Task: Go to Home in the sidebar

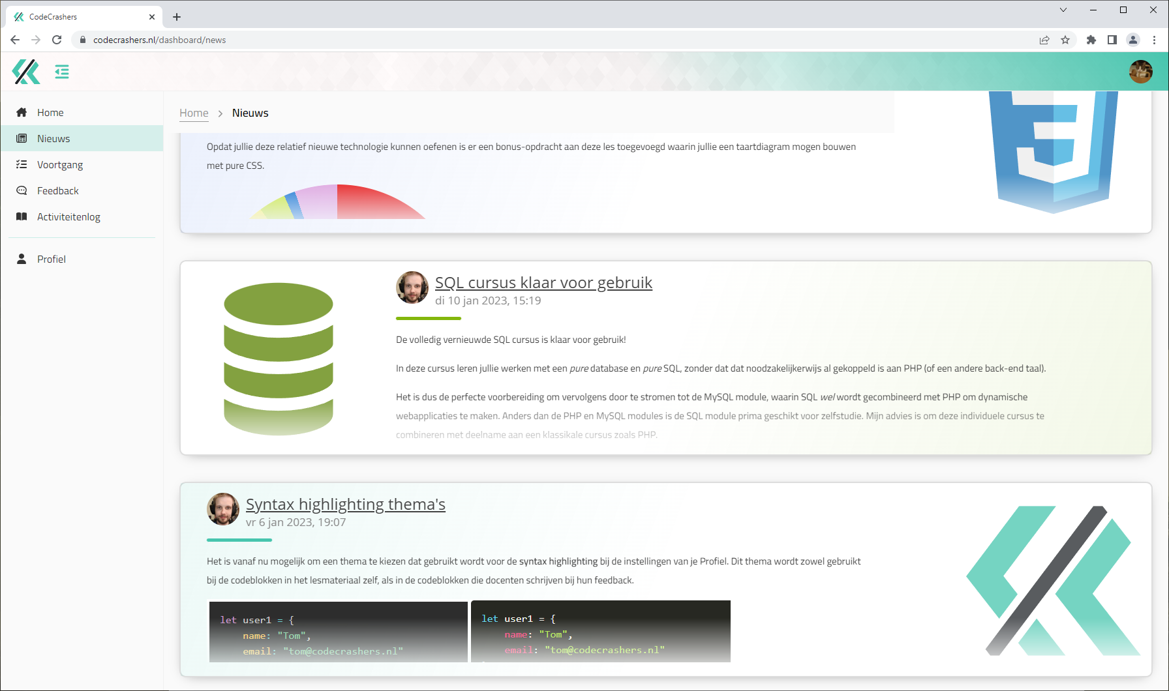Action: [x=50, y=113]
